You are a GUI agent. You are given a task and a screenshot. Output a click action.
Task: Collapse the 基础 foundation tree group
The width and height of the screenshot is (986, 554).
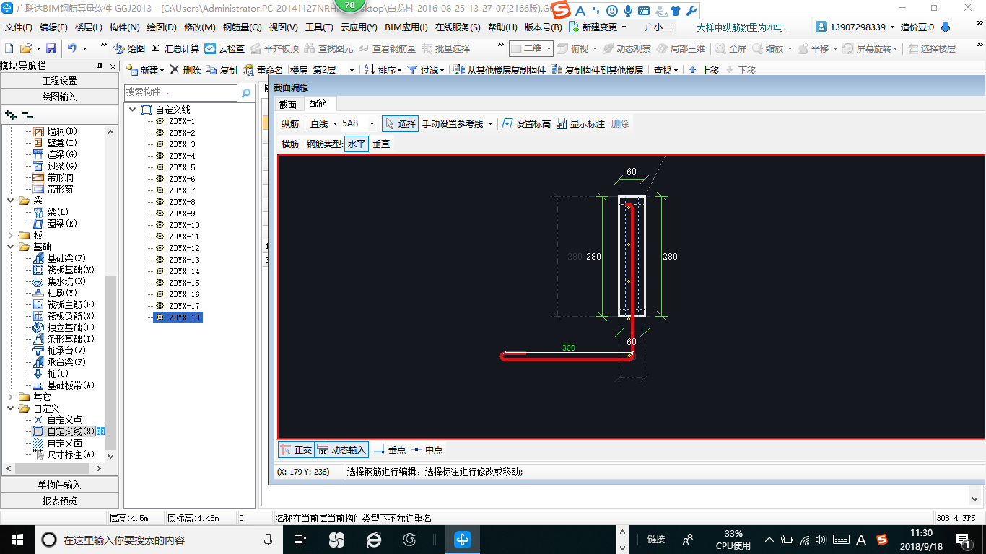click(x=10, y=247)
